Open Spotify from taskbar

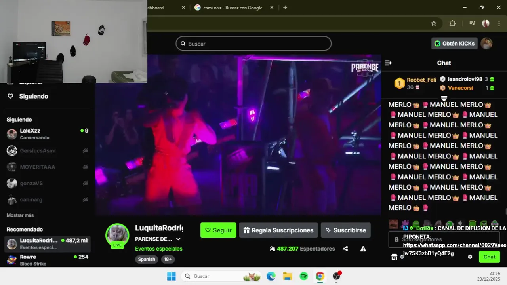pos(304,276)
